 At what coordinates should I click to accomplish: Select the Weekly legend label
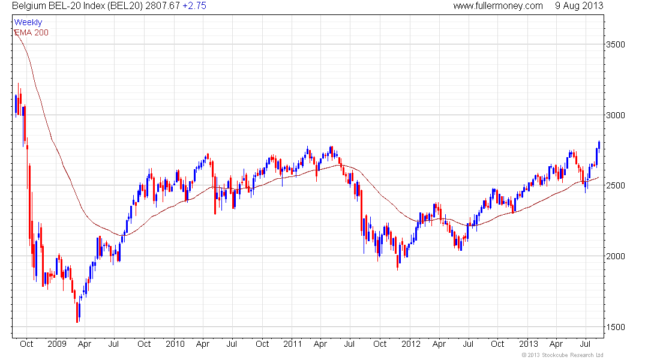tap(28, 22)
